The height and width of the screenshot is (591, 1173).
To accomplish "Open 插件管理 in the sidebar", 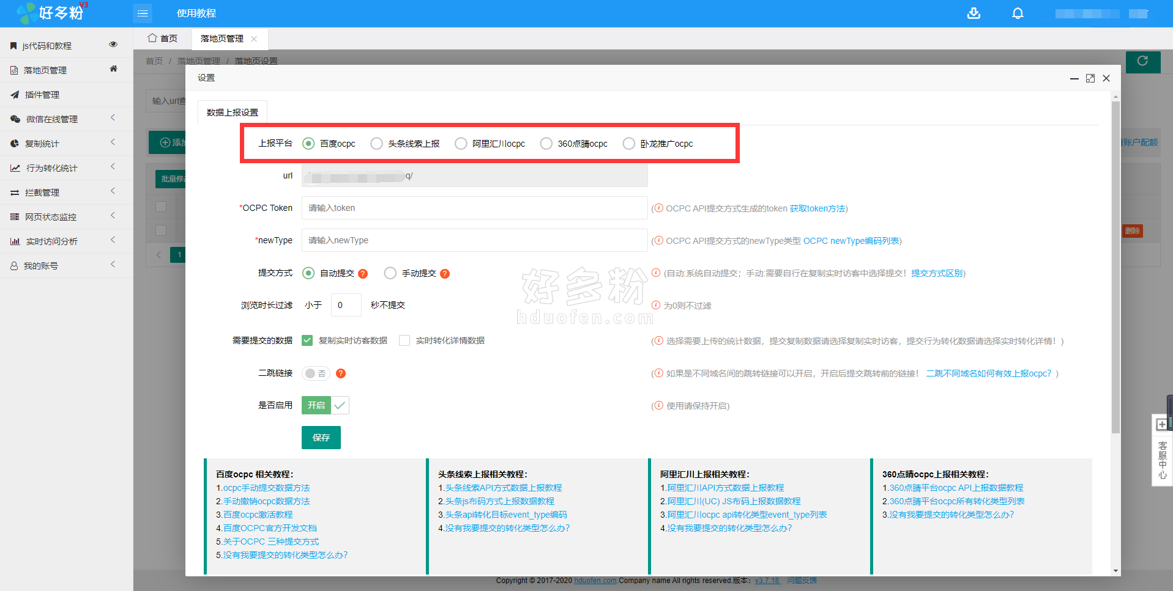I will pos(42,95).
